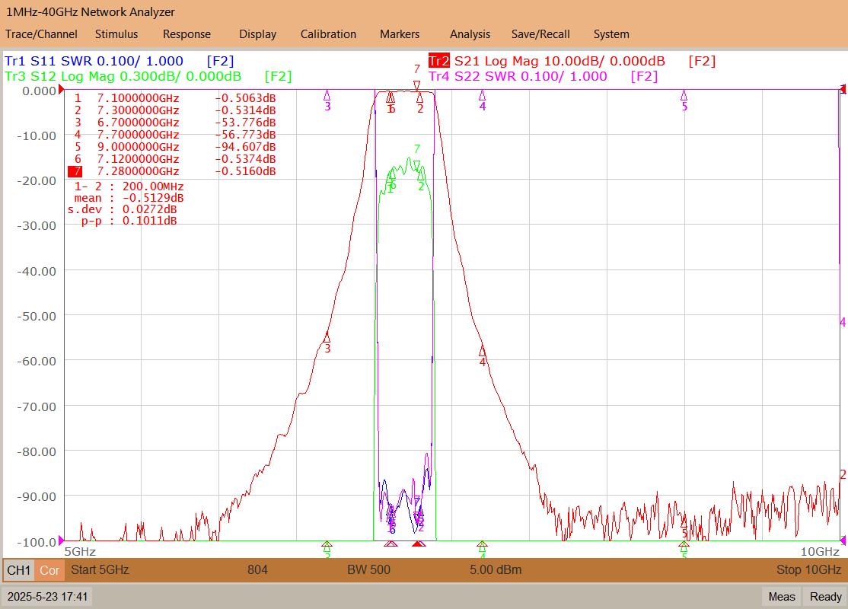Click the 1-2 : 200.00MHz span readout
The width and height of the screenshot is (848, 609).
[129, 186]
